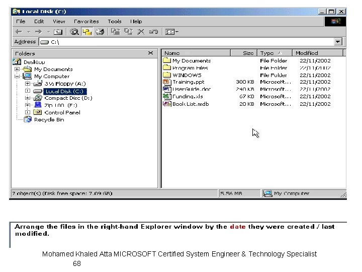Sort by the Type column header
Screen dimensions: 362x272
point(275,53)
